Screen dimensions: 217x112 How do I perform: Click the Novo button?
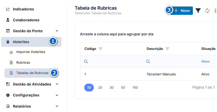[181, 11]
